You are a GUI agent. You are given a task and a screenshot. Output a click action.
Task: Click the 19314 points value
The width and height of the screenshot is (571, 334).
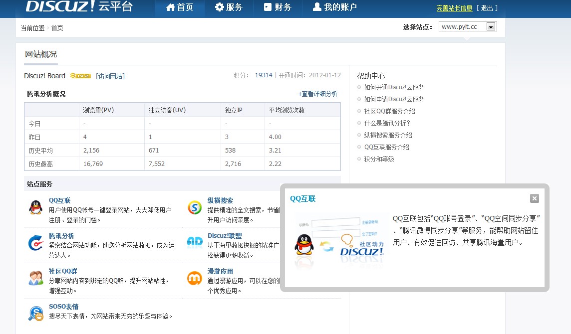(x=264, y=75)
